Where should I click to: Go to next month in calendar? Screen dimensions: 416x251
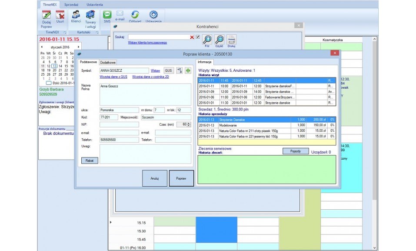pos(78,47)
